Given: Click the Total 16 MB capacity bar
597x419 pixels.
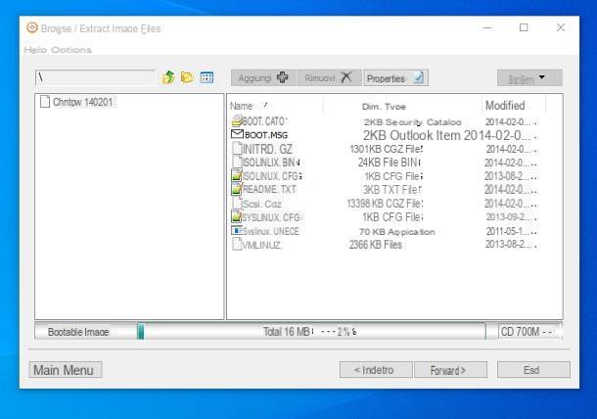Looking at the screenshot, I should (x=311, y=332).
